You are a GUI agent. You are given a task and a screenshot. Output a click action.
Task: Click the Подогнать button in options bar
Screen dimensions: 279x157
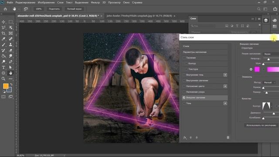tap(54, 9)
